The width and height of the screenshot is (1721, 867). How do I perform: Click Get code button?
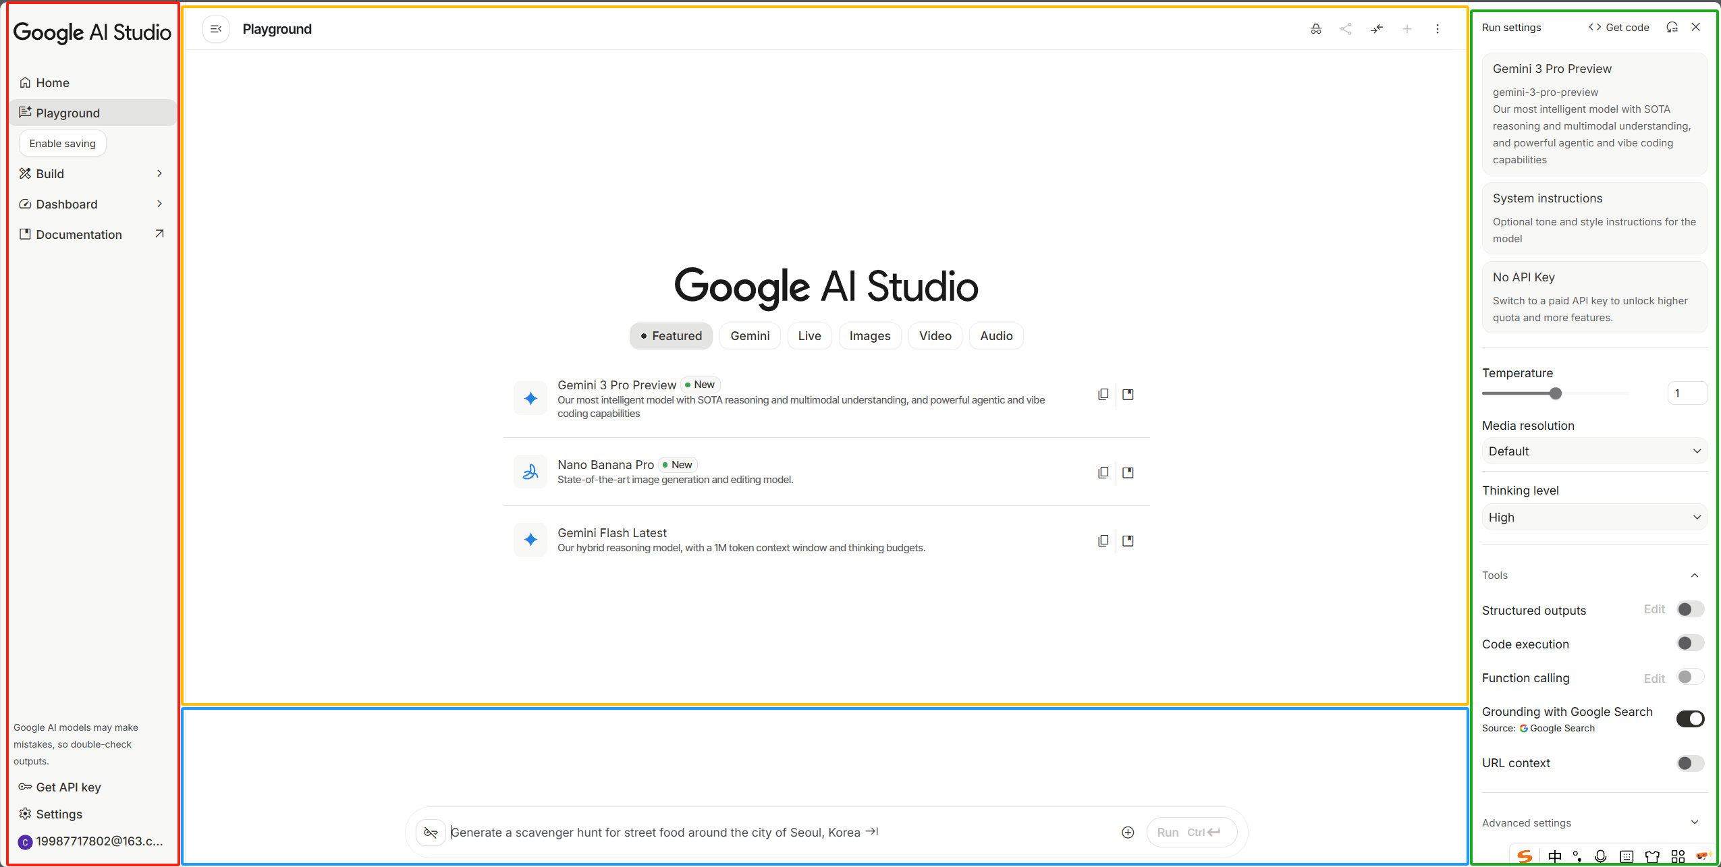pyautogui.click(x=1618, y=28)
